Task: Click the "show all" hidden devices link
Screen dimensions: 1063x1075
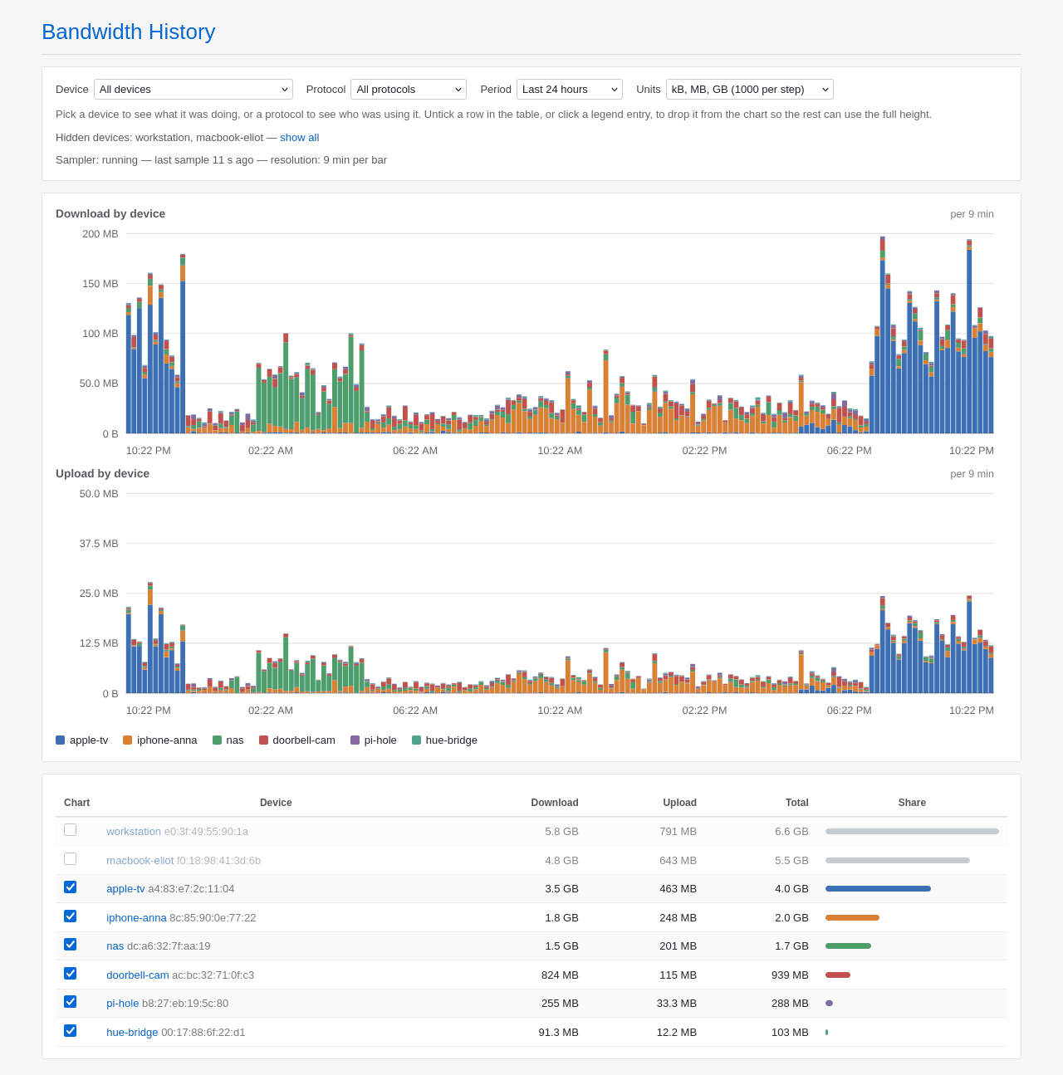Action: (299, 138)
